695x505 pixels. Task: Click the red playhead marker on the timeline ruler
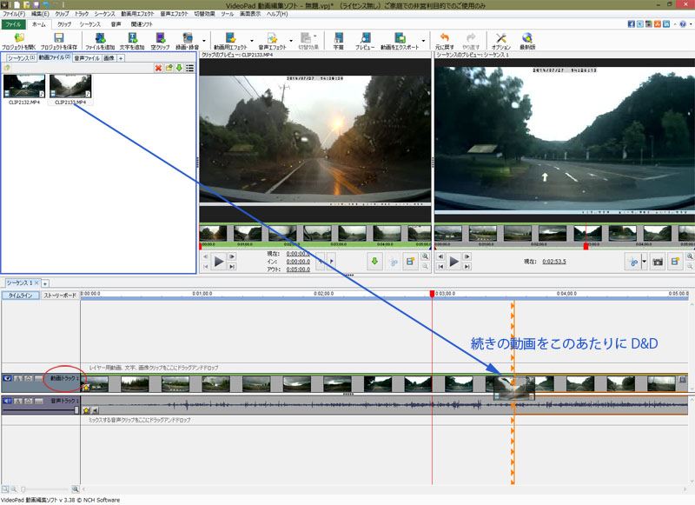(x=432, y=294)
